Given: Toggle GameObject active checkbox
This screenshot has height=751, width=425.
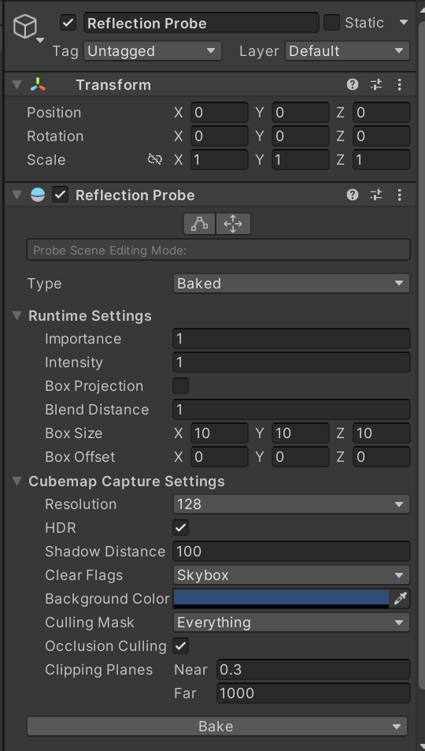Looking at the screenshot, I should 68,23.
